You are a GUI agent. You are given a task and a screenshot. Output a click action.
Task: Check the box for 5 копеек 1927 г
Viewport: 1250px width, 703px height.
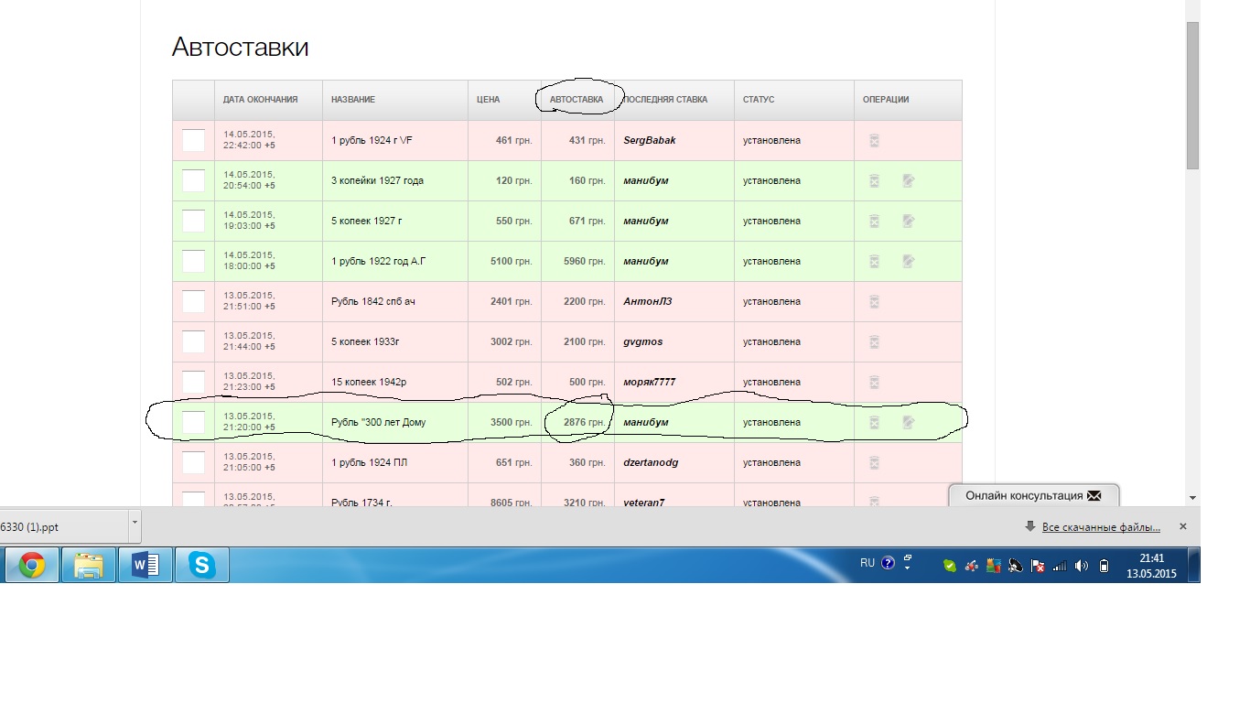(x=193, y=221)
